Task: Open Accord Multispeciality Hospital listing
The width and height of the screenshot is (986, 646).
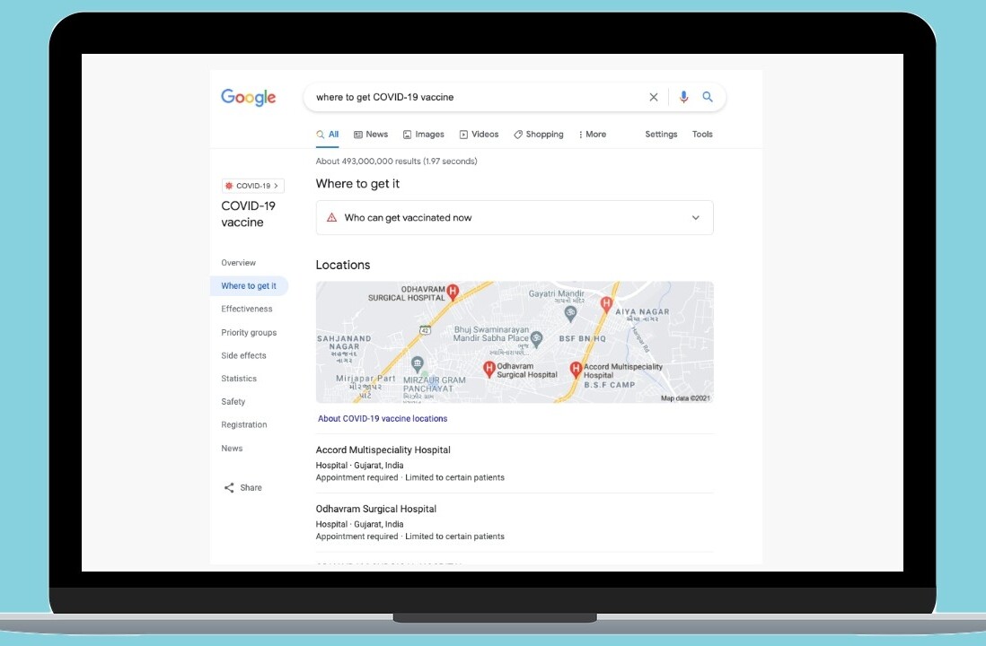Action: (383, 450)
